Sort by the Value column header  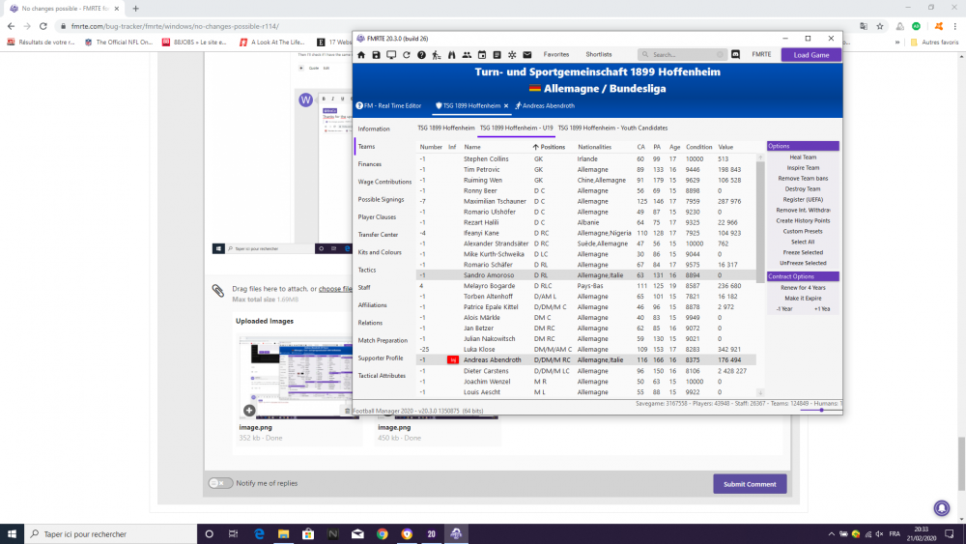pos(725,147)
